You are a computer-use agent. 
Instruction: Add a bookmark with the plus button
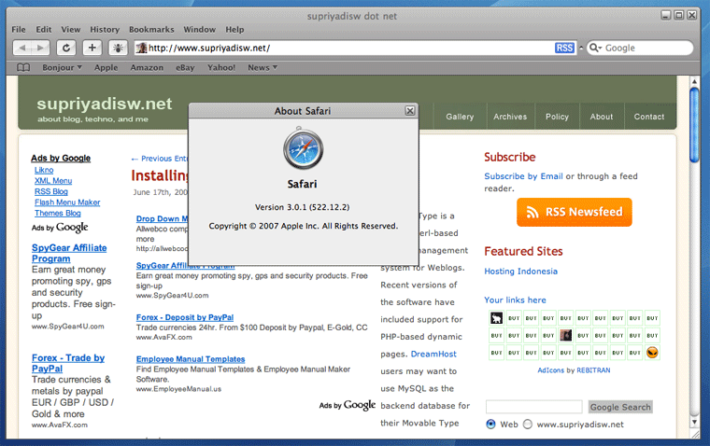click(92, 48)
